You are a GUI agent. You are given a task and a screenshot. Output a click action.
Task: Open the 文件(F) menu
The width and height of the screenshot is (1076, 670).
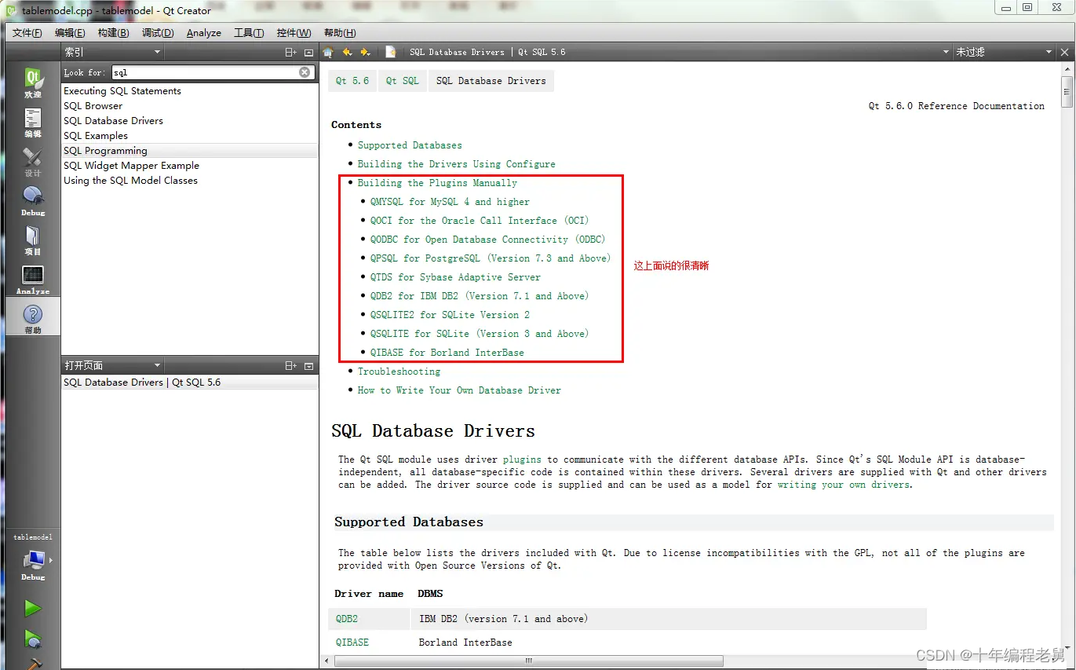tap(27, 33)
